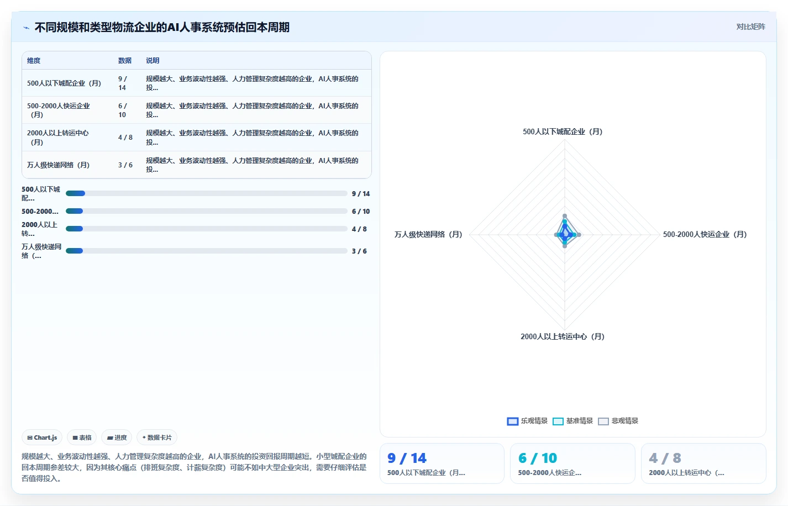Viewport: 788px width, 506px height.
Task: Click the 悲观情景 legend label text
Action: [x=625, y=421]
